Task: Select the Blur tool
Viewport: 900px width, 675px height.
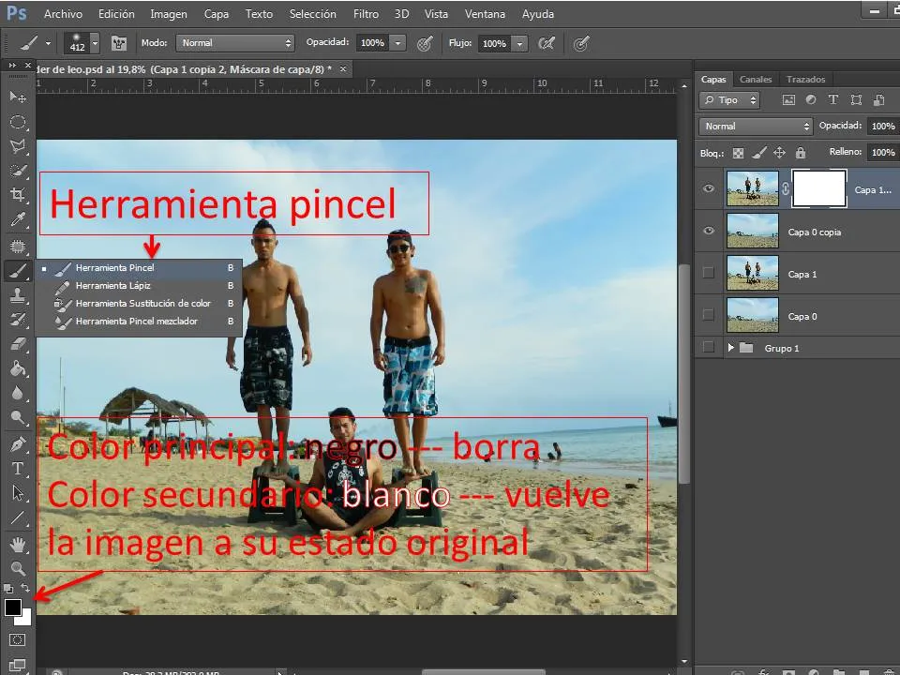Action: pyautogui.click(x=18, y=393)
